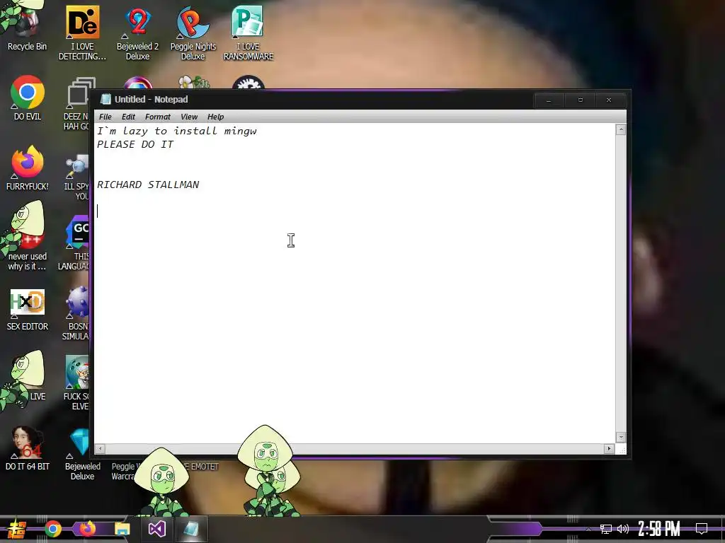Click the 'I`m lazy to install mingw' line
Viewport: 725px width, 543px height.
pyautogui.click(x=176, y=131)
